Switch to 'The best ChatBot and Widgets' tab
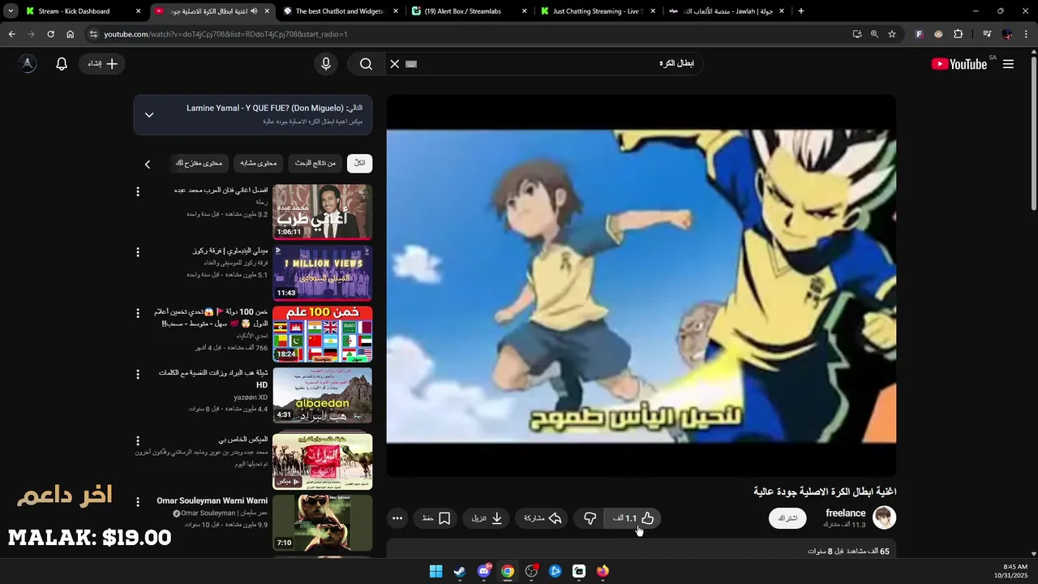The width and height of the screenshot is (1038, 584). [340, 11]
